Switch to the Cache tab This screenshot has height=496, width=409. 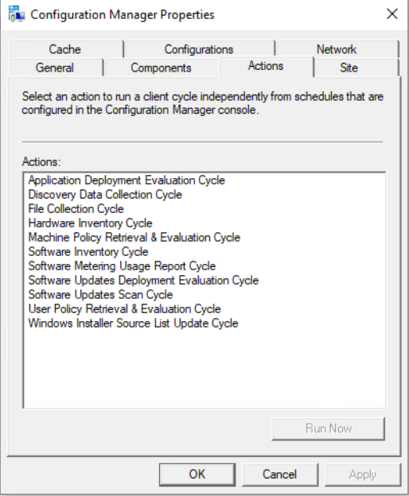coord(65,49)
